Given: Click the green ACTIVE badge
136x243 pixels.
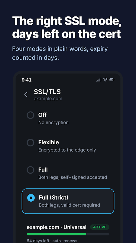Looking at the screenshot, I should coord(100,227).
